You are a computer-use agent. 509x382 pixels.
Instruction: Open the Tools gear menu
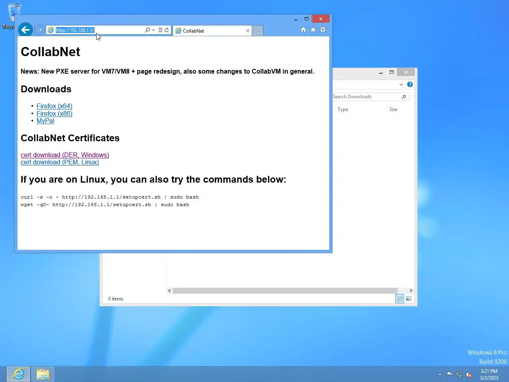click(323, 30)
